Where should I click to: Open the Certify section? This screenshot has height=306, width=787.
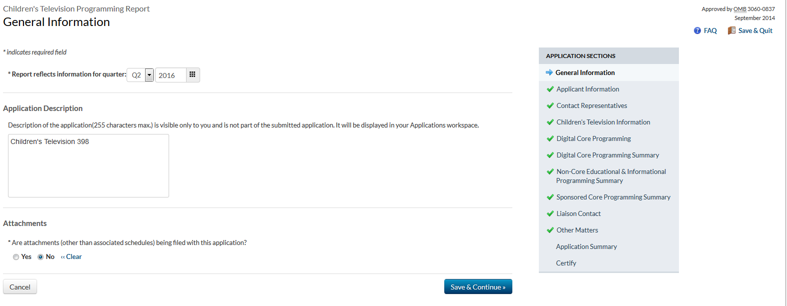pos(566,263)
